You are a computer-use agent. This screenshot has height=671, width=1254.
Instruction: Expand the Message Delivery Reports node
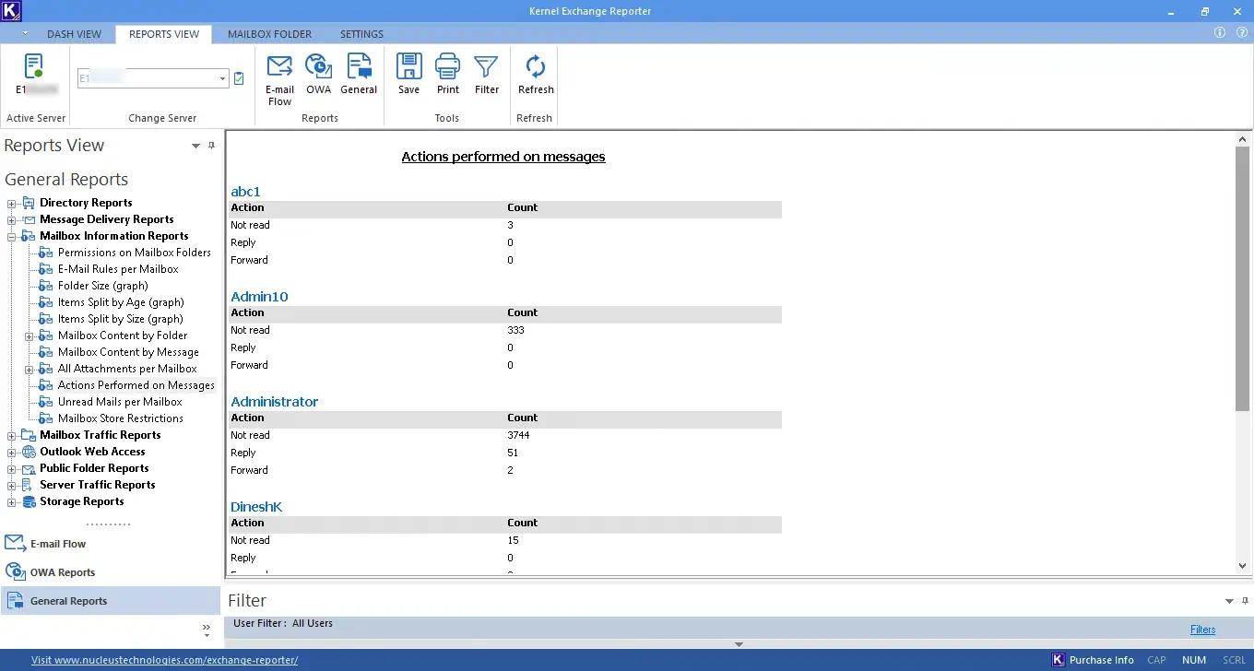[12, 220]
